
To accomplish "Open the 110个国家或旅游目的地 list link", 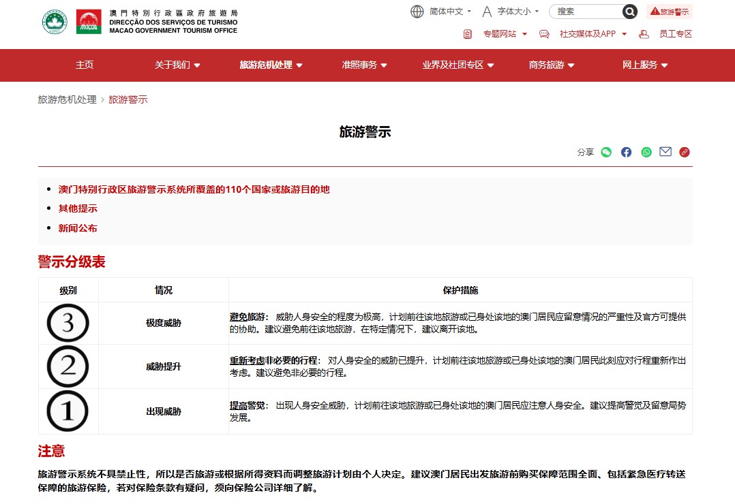I will [194, 189].
